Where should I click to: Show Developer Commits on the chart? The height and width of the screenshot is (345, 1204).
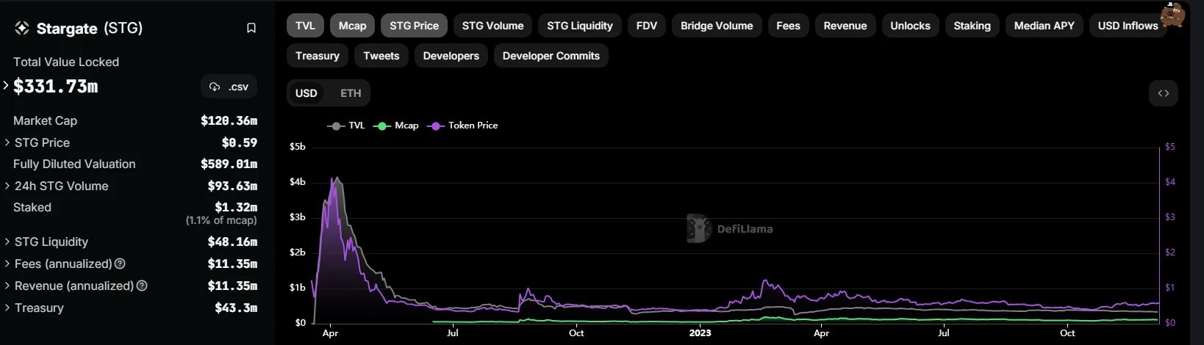point(551,56)
